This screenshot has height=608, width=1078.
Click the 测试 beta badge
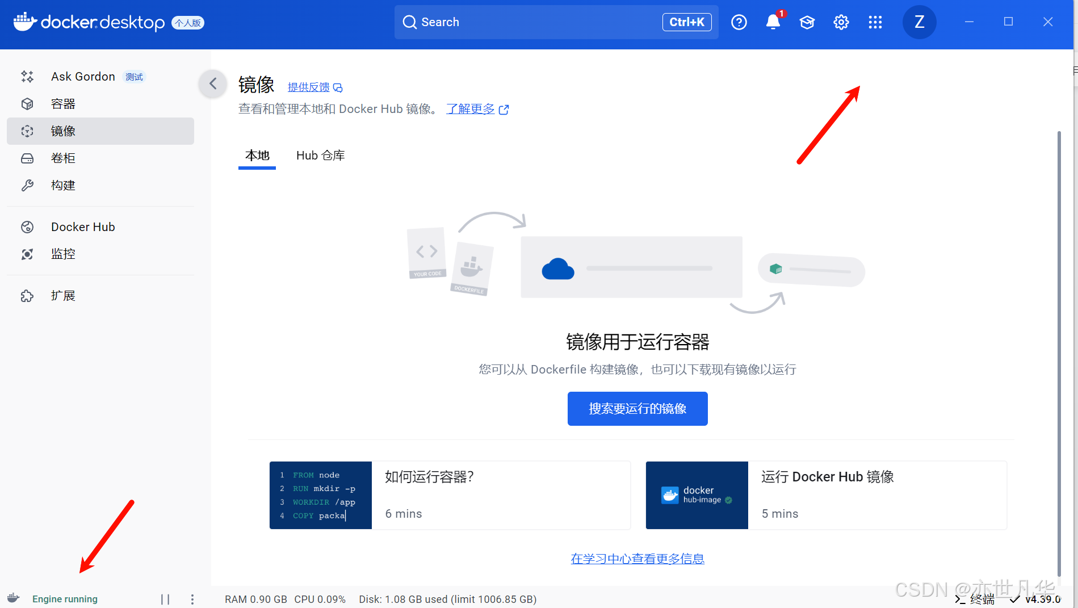pos(135,77)
